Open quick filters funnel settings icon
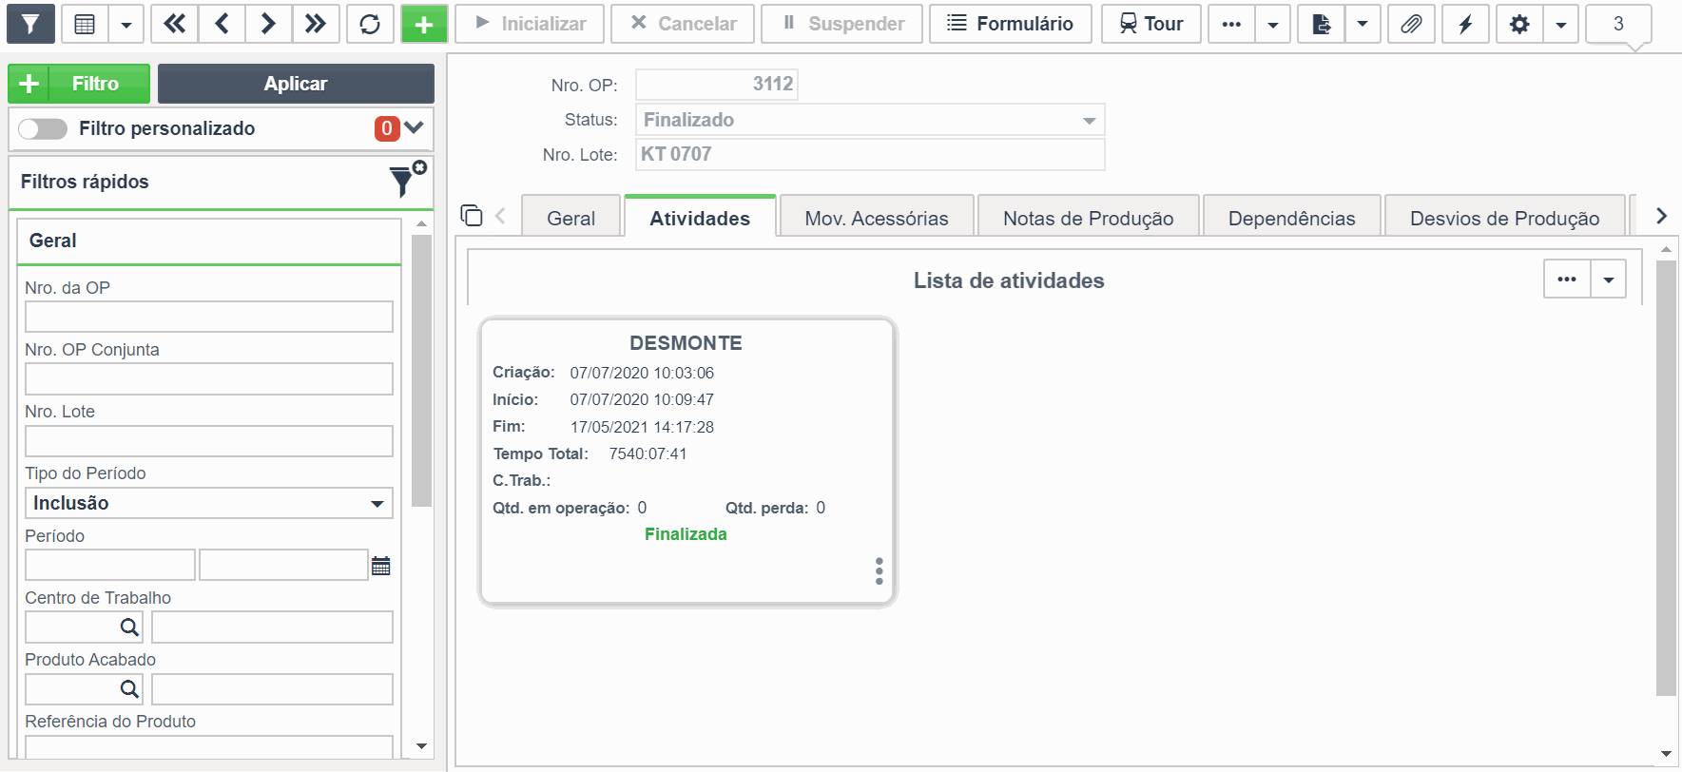 click(x=408, y=179)
